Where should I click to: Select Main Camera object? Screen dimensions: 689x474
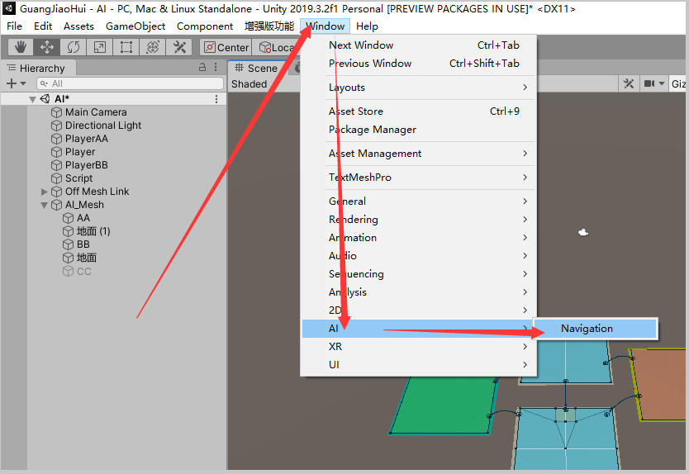coord(96,112)
